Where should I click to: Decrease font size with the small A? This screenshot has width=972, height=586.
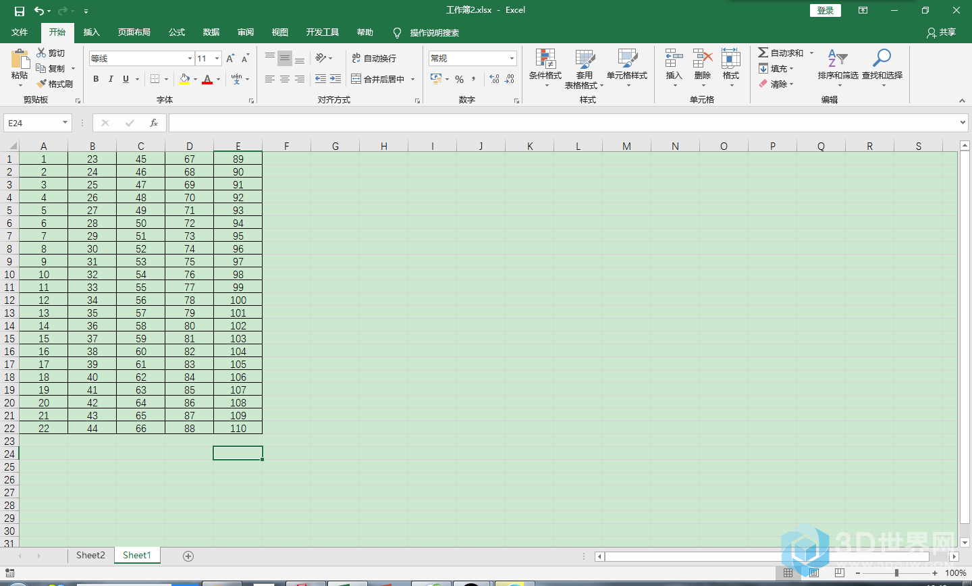pos(245,59)
